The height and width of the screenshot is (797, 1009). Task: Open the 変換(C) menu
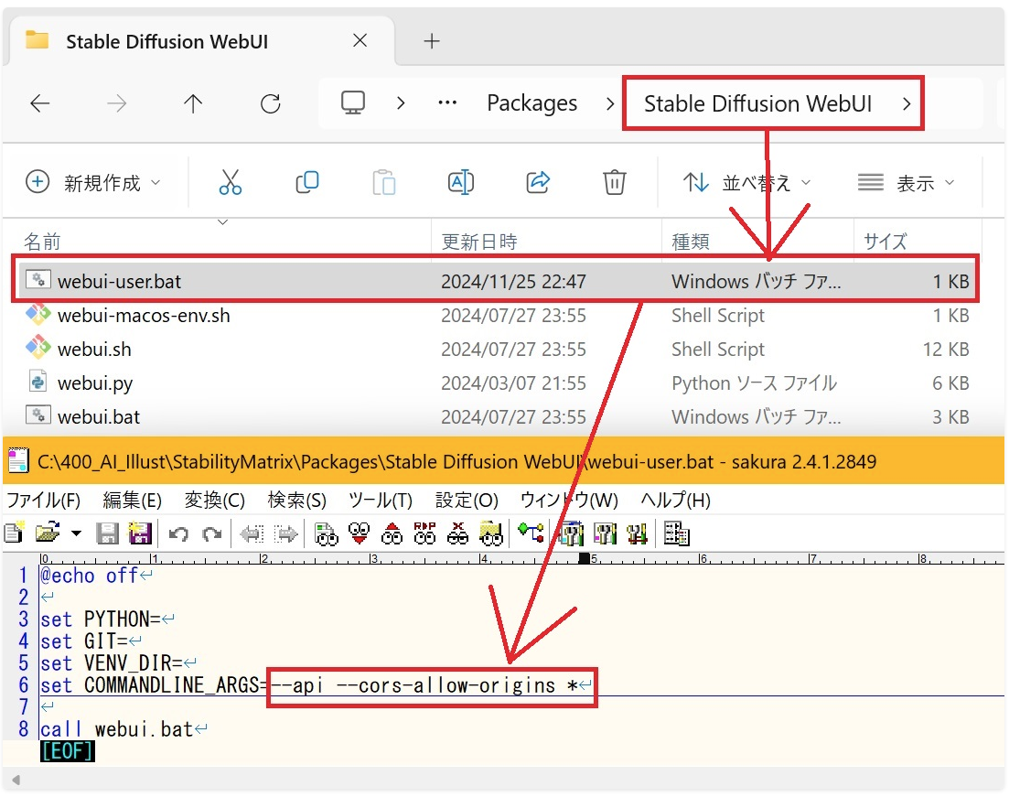(x=214, y=501)
